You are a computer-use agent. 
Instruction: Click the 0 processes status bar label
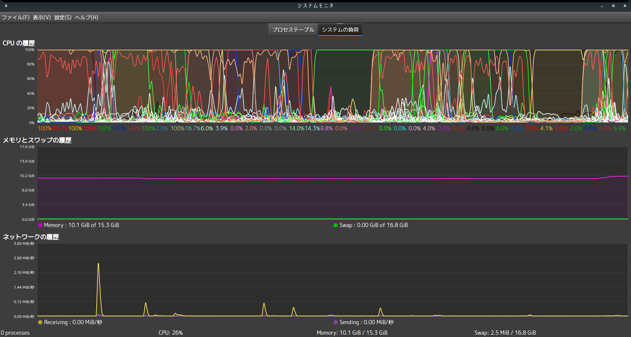coord(15,333)
